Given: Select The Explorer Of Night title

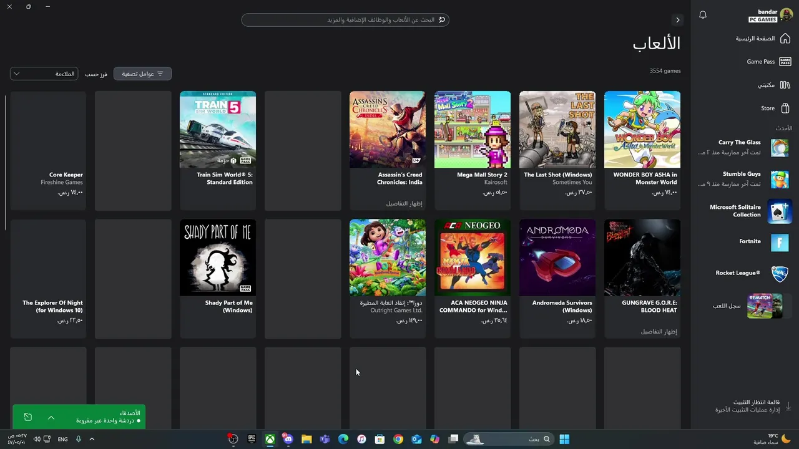Looking at the screenshot, I should point(53,306).
